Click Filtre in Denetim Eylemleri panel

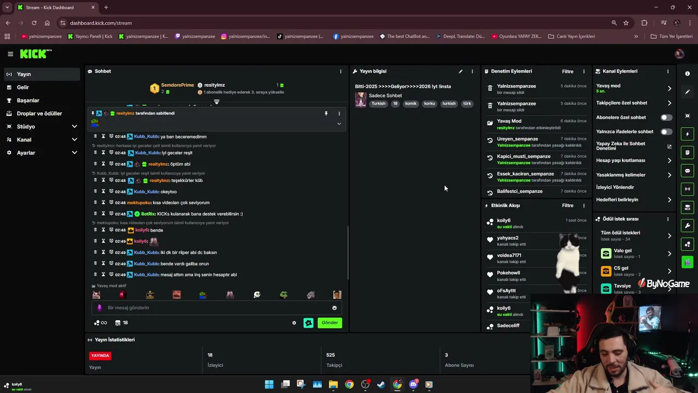568,72
